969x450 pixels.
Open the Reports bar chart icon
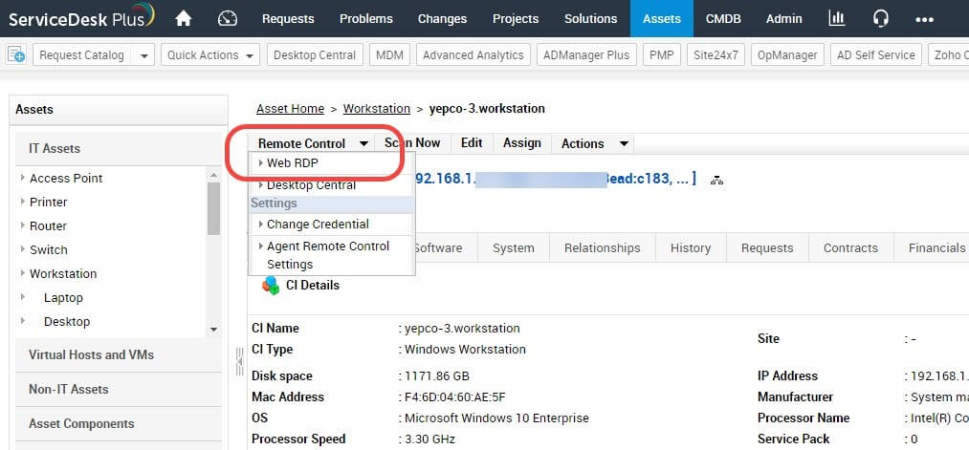tap(837, 18)
